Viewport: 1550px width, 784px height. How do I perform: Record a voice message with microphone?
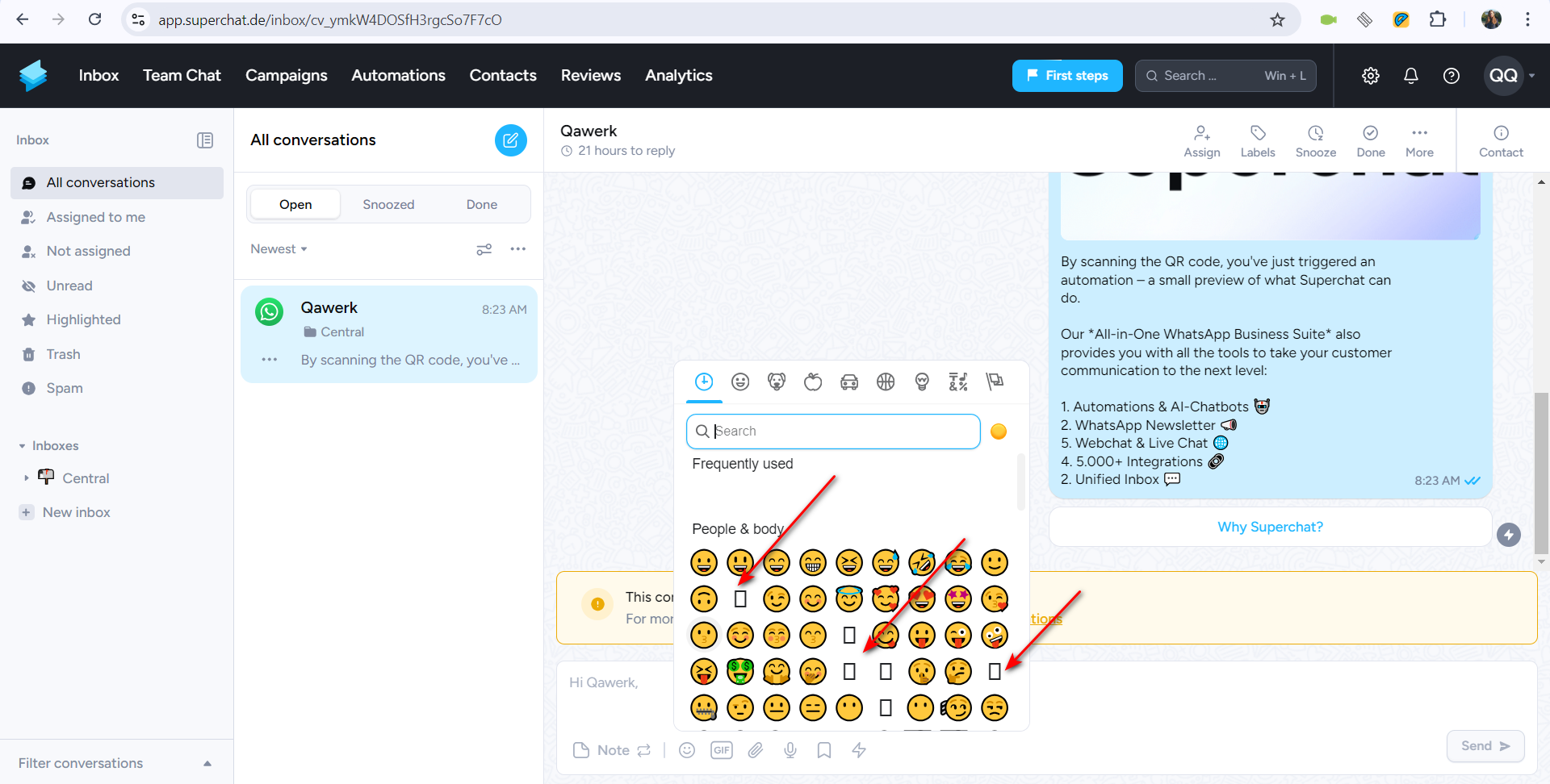[790, 750]
